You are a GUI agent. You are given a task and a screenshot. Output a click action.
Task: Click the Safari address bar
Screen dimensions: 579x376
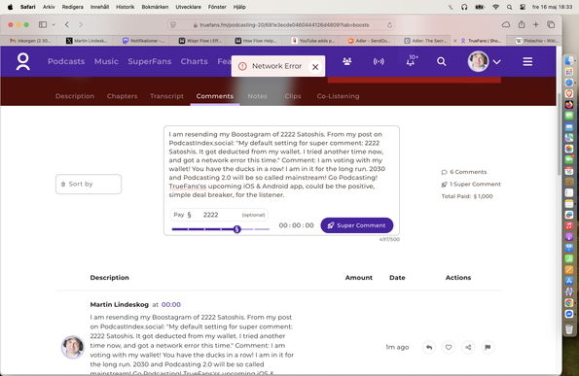coord(281,25)
